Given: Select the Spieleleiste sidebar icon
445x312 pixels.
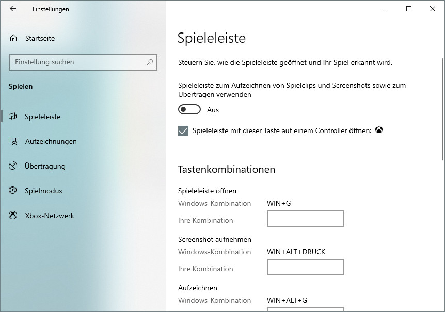Looking at the screenshot, I should [14, 117].
